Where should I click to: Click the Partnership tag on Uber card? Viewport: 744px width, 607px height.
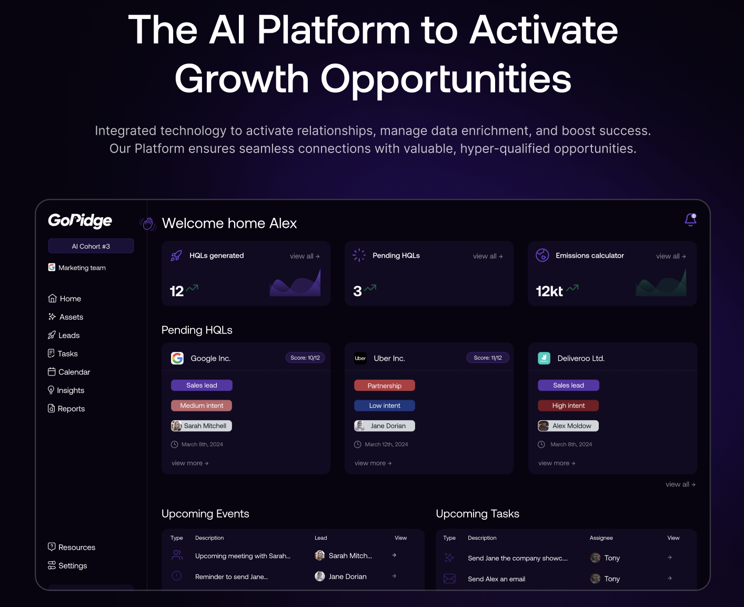tap(385, 386)
